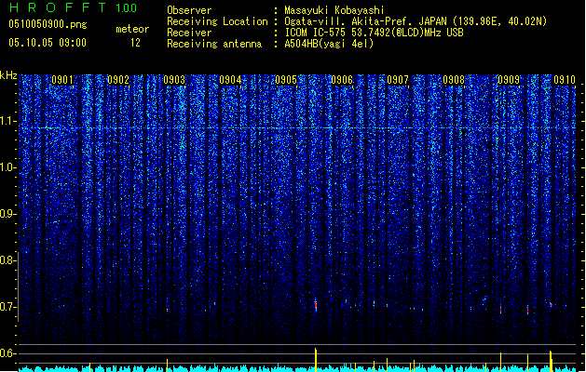Select receiver text ICOM IC-575 53.7492 MHz USB
586x372 pixels.
click(x=374, y=33)
